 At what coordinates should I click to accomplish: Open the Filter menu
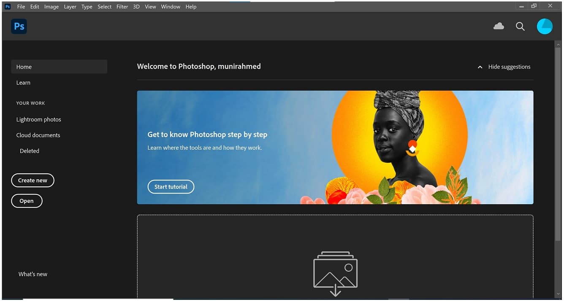(122, 7)
